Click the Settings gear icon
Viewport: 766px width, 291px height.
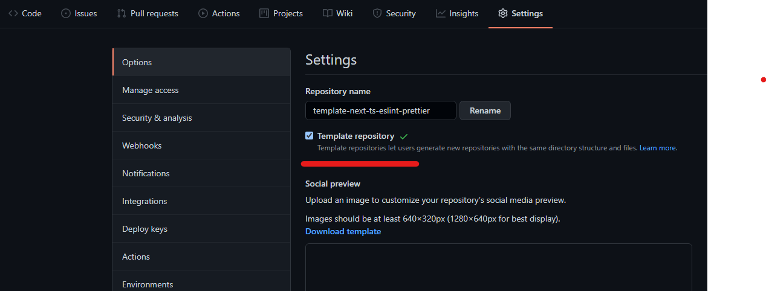pos(503,13)
